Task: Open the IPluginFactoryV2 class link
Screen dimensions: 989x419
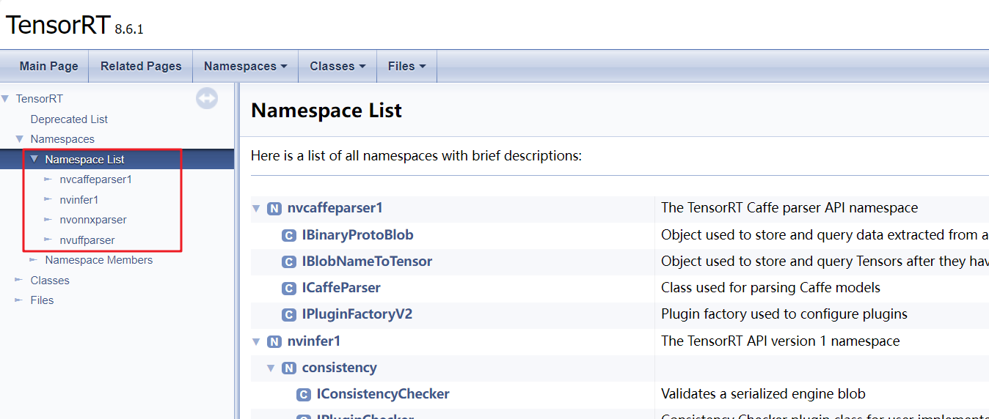Action: click(x=357, y=314)
